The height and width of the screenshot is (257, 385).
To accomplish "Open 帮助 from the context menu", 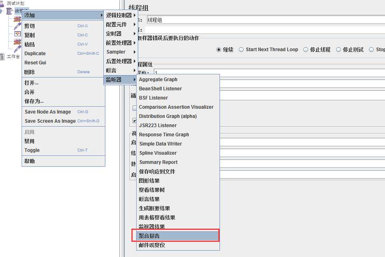I will [x=63, y=161].
